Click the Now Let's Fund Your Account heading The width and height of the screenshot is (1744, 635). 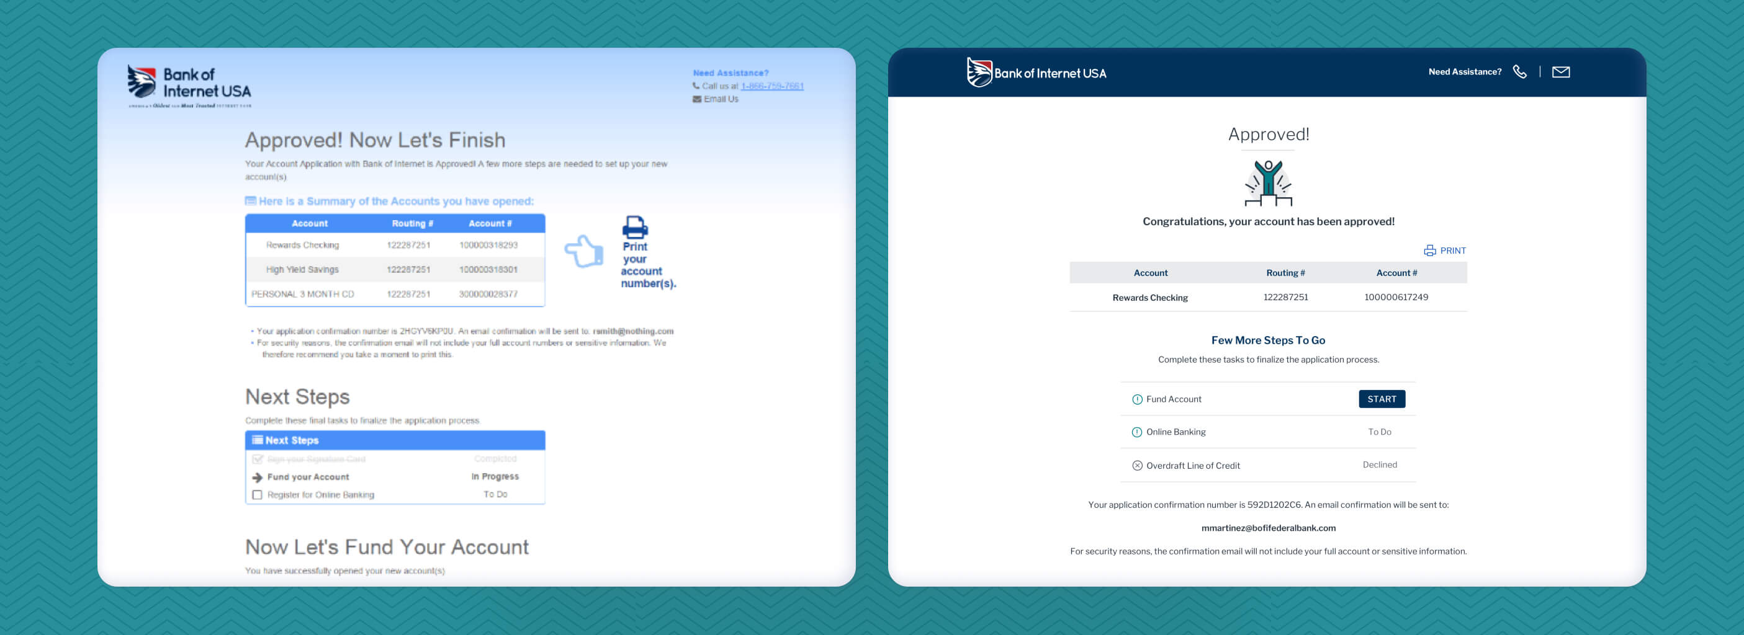[387, 547]
